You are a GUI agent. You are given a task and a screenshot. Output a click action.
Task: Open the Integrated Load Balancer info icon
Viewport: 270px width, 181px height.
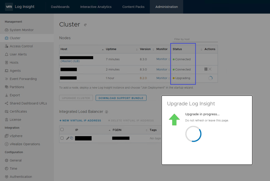point(107,112)
